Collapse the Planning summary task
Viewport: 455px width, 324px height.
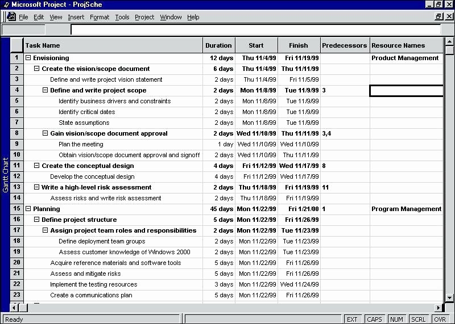click(28, 209)
